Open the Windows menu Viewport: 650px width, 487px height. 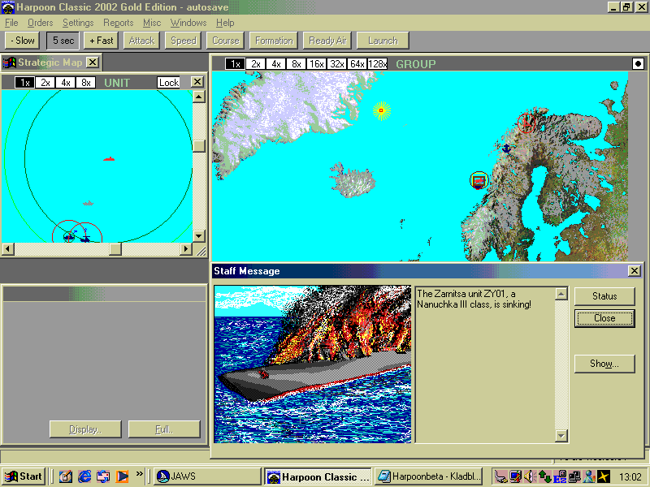coord(188,23)
